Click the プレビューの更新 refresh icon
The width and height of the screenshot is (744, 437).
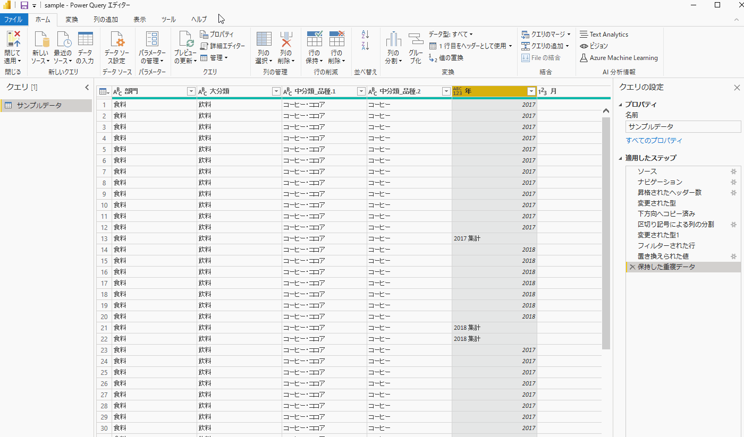click(186, 40)
